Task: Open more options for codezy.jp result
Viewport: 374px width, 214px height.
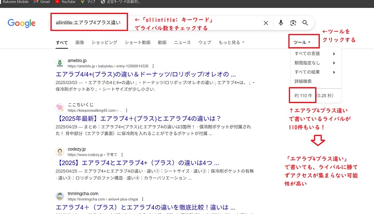Action: 122,155
